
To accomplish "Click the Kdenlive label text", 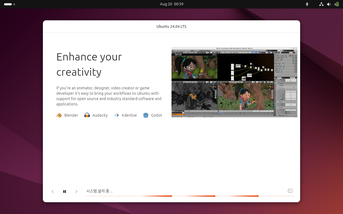I will [x=129, y=115].
